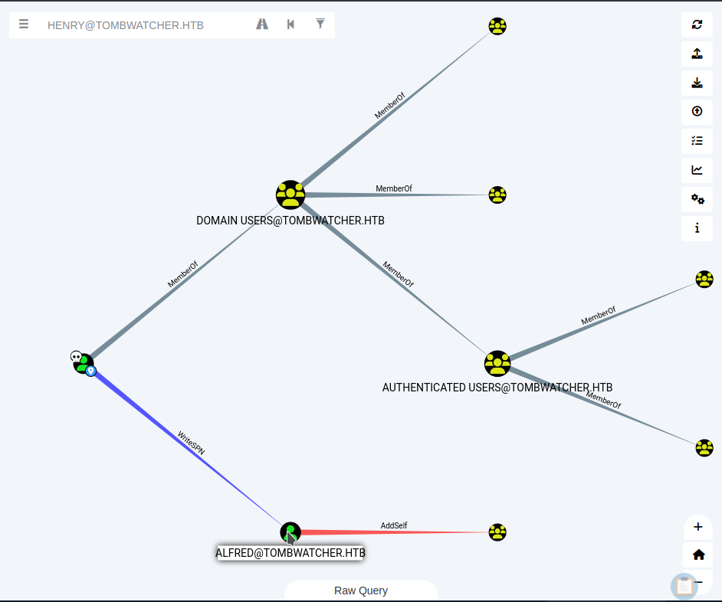
Task: Select the AUTHENTICATED USERS group node
Action: tap(497, 363)
